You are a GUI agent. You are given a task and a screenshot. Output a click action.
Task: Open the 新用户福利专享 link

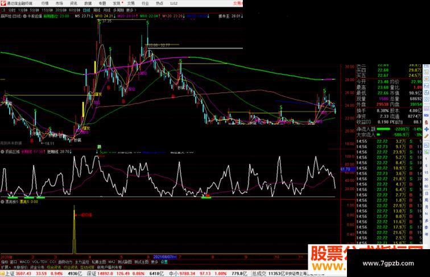tap(109, 267)
